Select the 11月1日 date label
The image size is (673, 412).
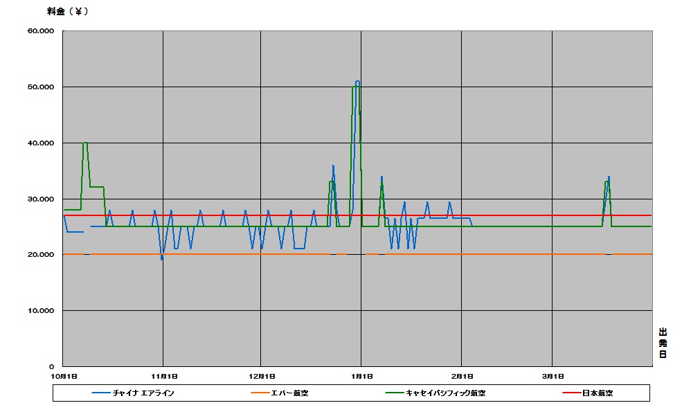(x=163, y=376)
